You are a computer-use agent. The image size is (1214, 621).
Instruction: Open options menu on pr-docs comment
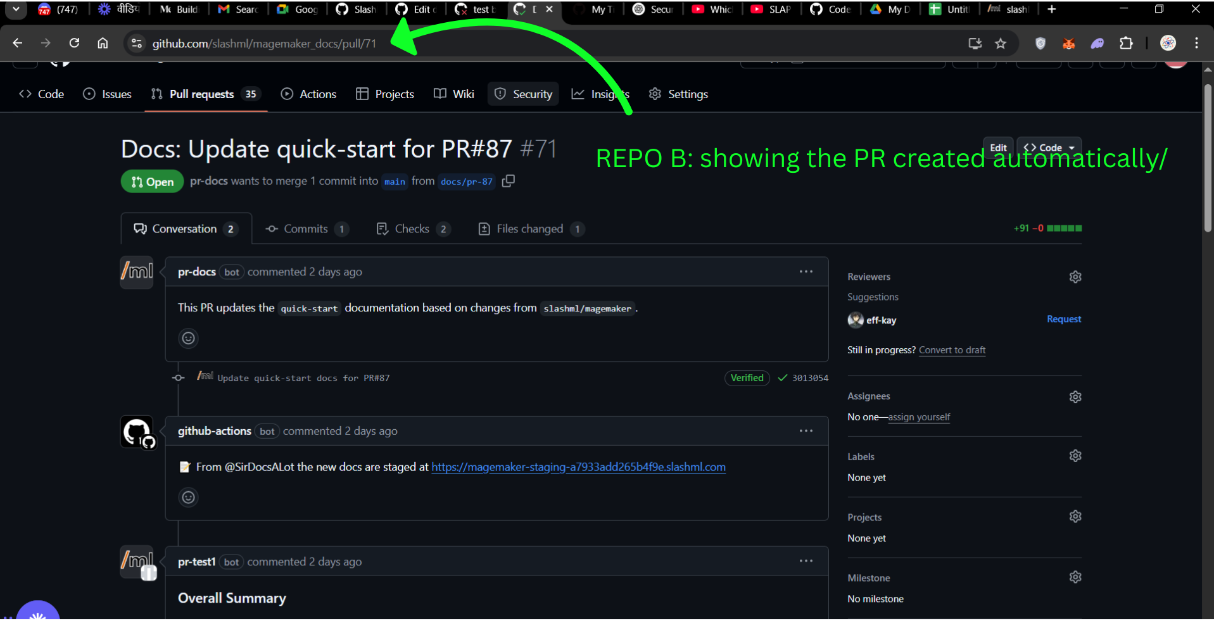tap(806, 272)
